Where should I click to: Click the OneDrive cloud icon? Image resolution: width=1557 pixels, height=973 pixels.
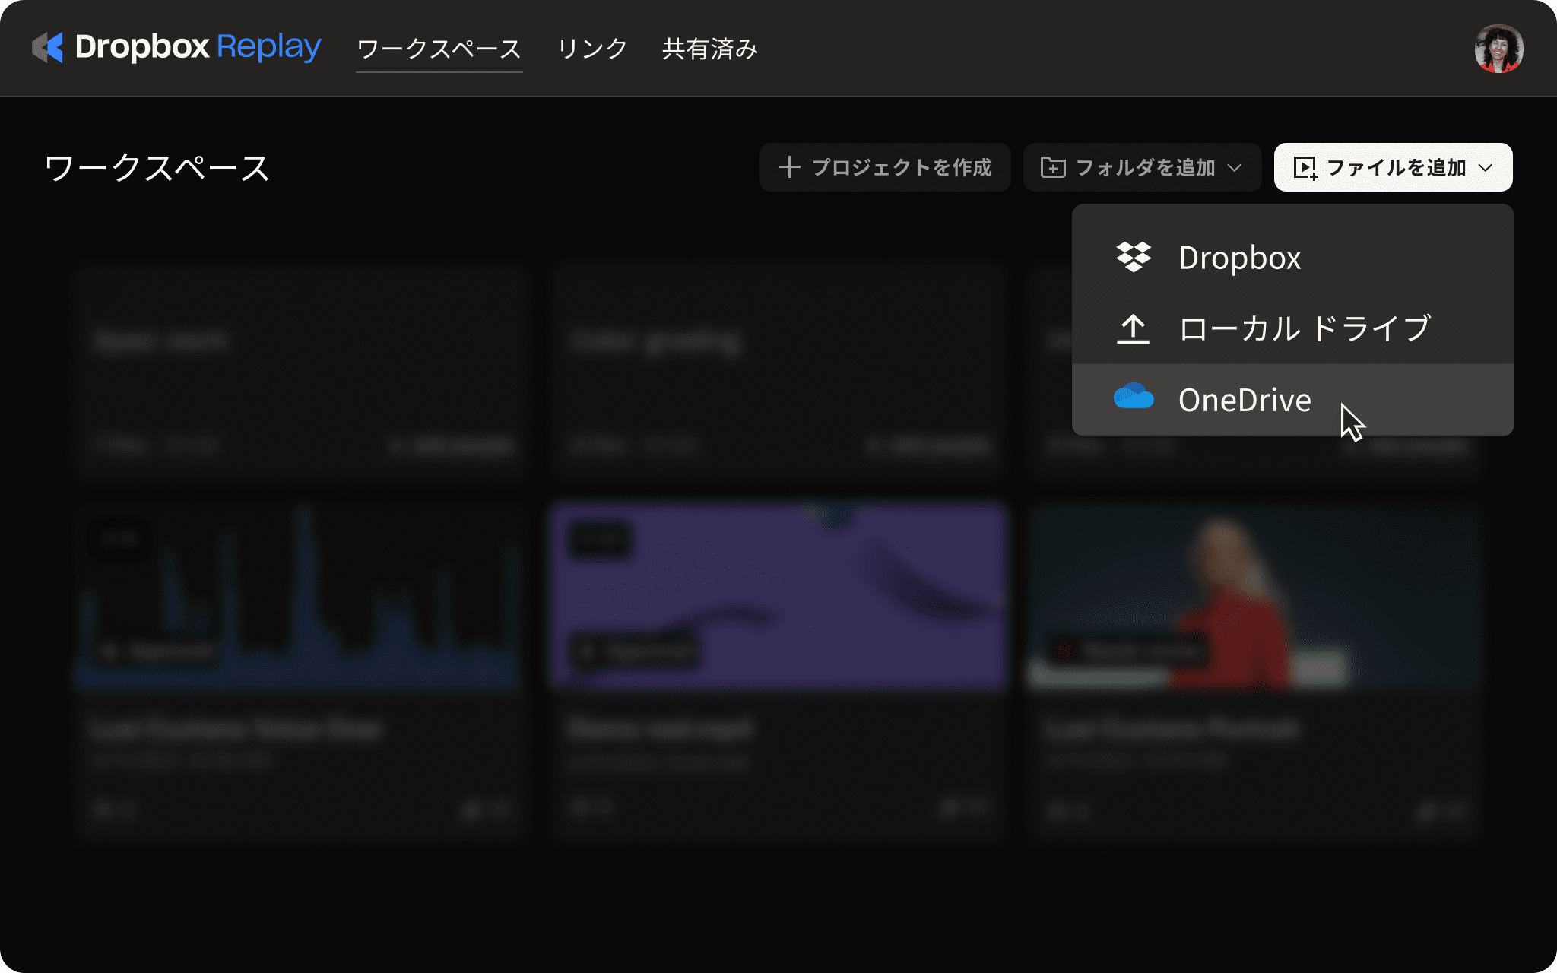pyautogui.click(x=1134, y=397)
